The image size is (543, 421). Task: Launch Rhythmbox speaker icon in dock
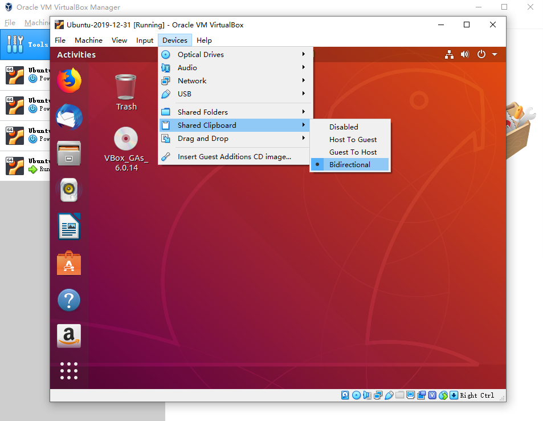click(69, 190)
